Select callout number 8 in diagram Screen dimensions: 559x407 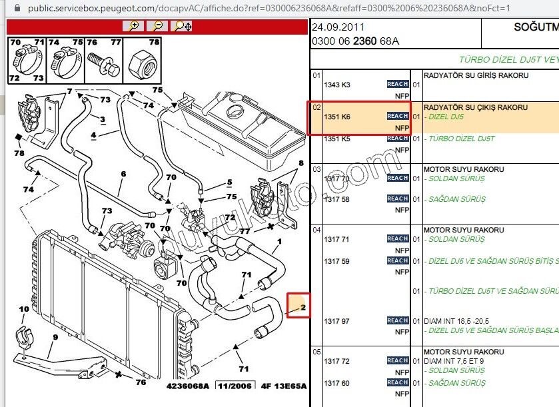(x=301, y=163)
